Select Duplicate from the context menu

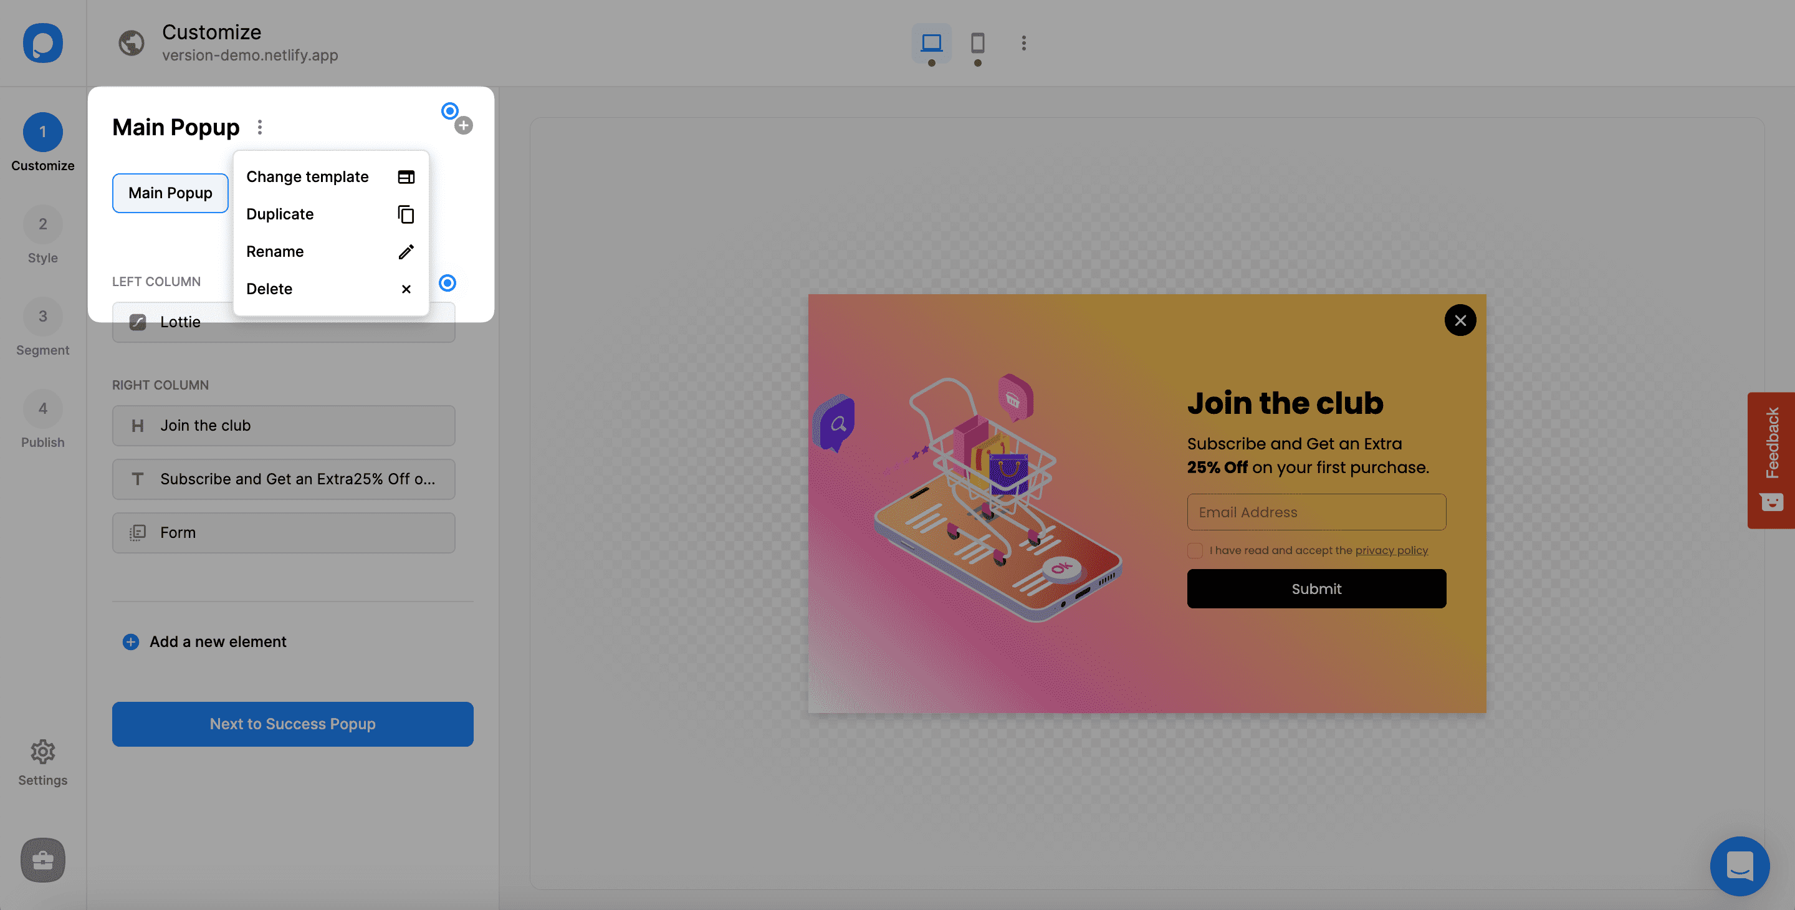click(280, 215)
